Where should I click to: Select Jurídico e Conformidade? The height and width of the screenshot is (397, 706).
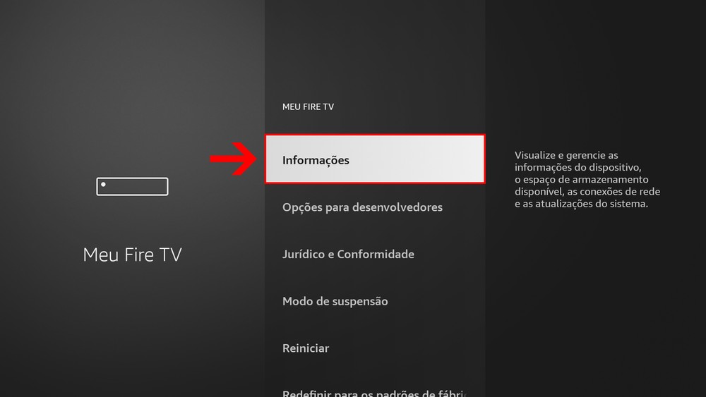[x=375, y=254]
